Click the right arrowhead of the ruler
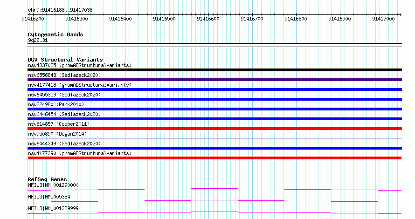The image size is (415, 219). click(401, 14)
